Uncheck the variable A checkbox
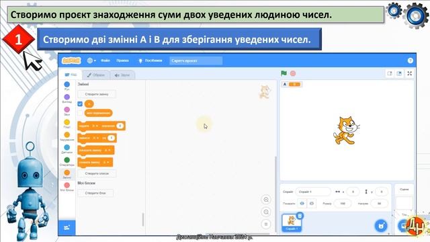Image resolution: width=430 pixels, height=242 pixels. click(80, 104)
